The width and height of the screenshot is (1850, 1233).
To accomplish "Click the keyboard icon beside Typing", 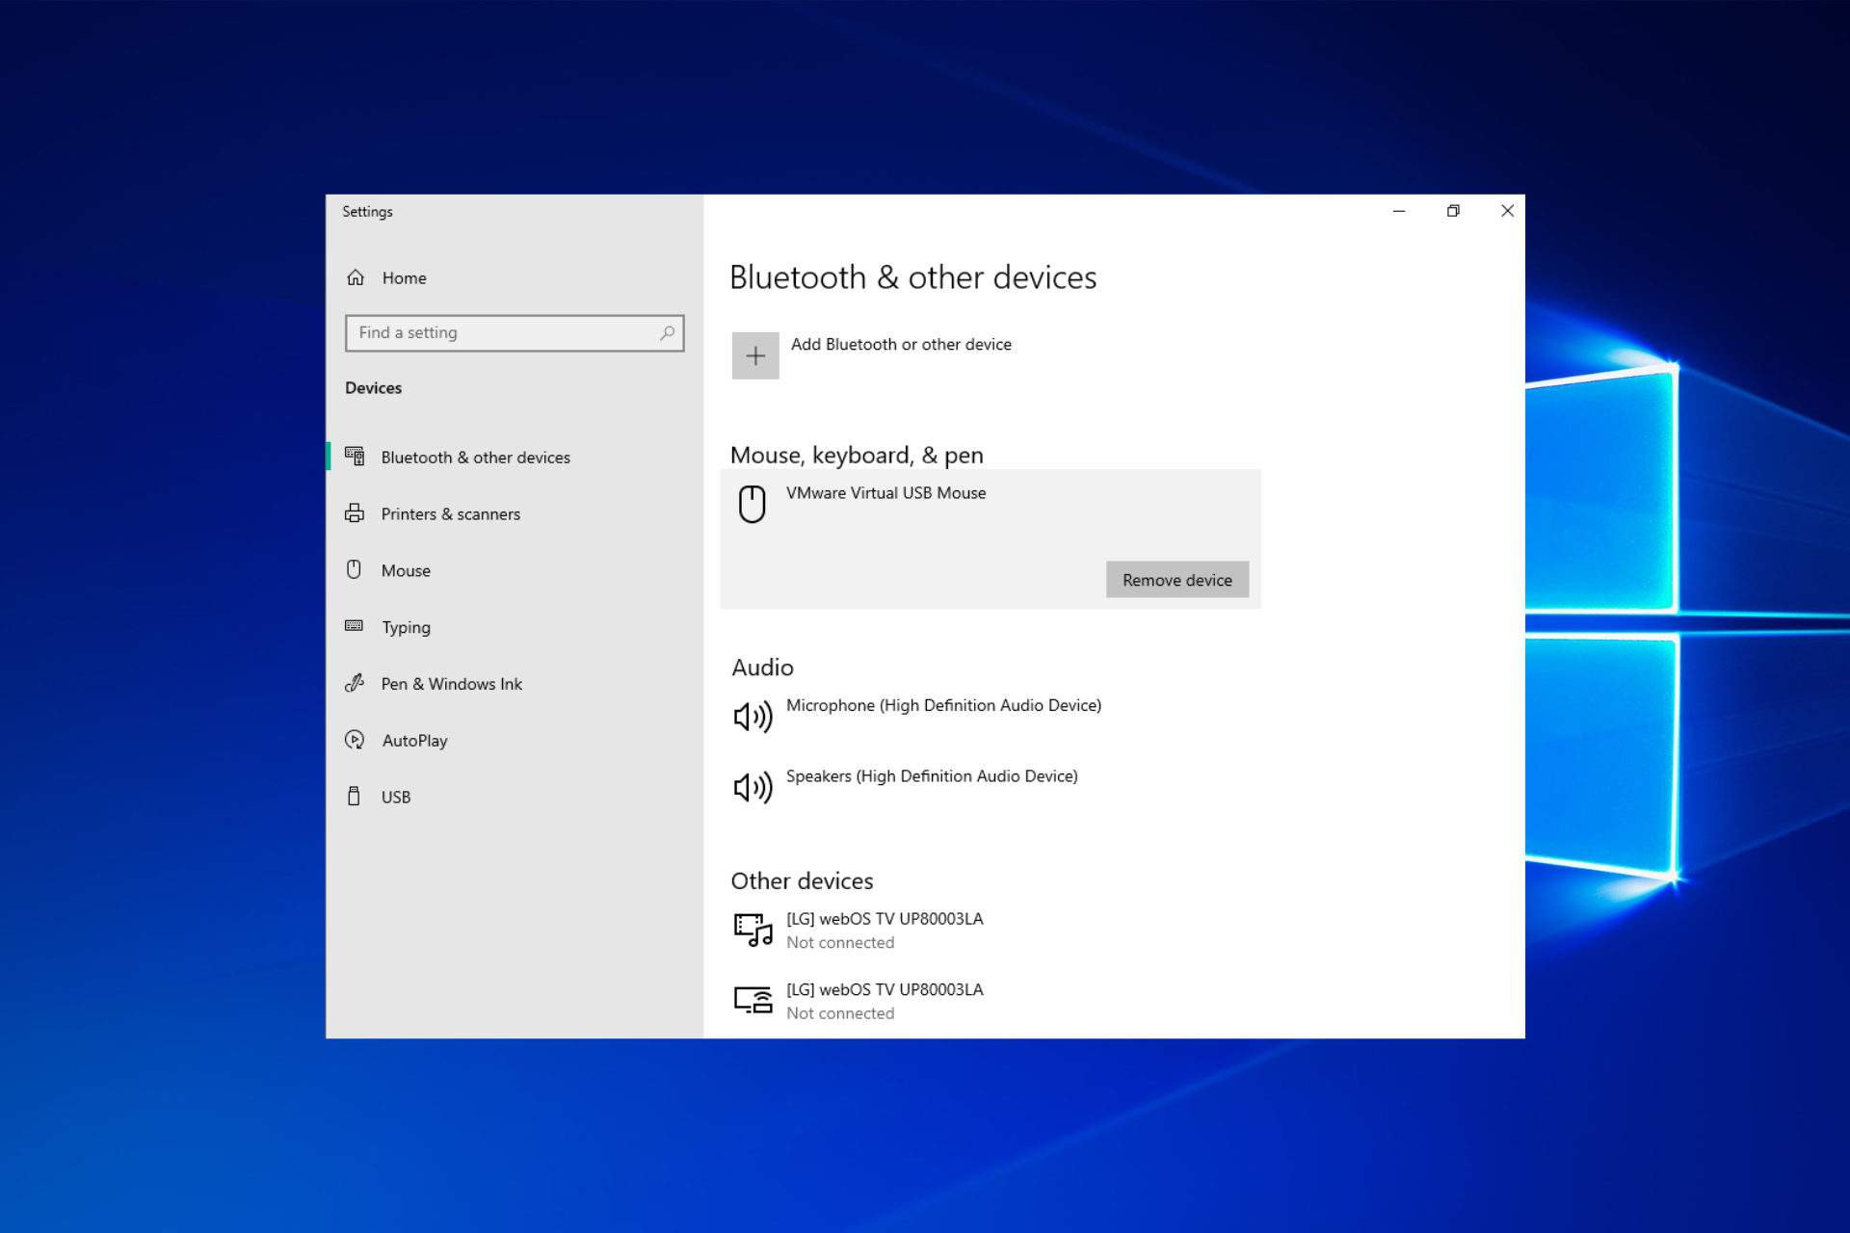I will pyautogui.click(x=355, y=626).
